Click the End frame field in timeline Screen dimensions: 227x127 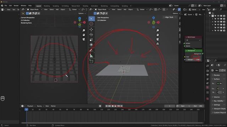[x=198, y=106]
